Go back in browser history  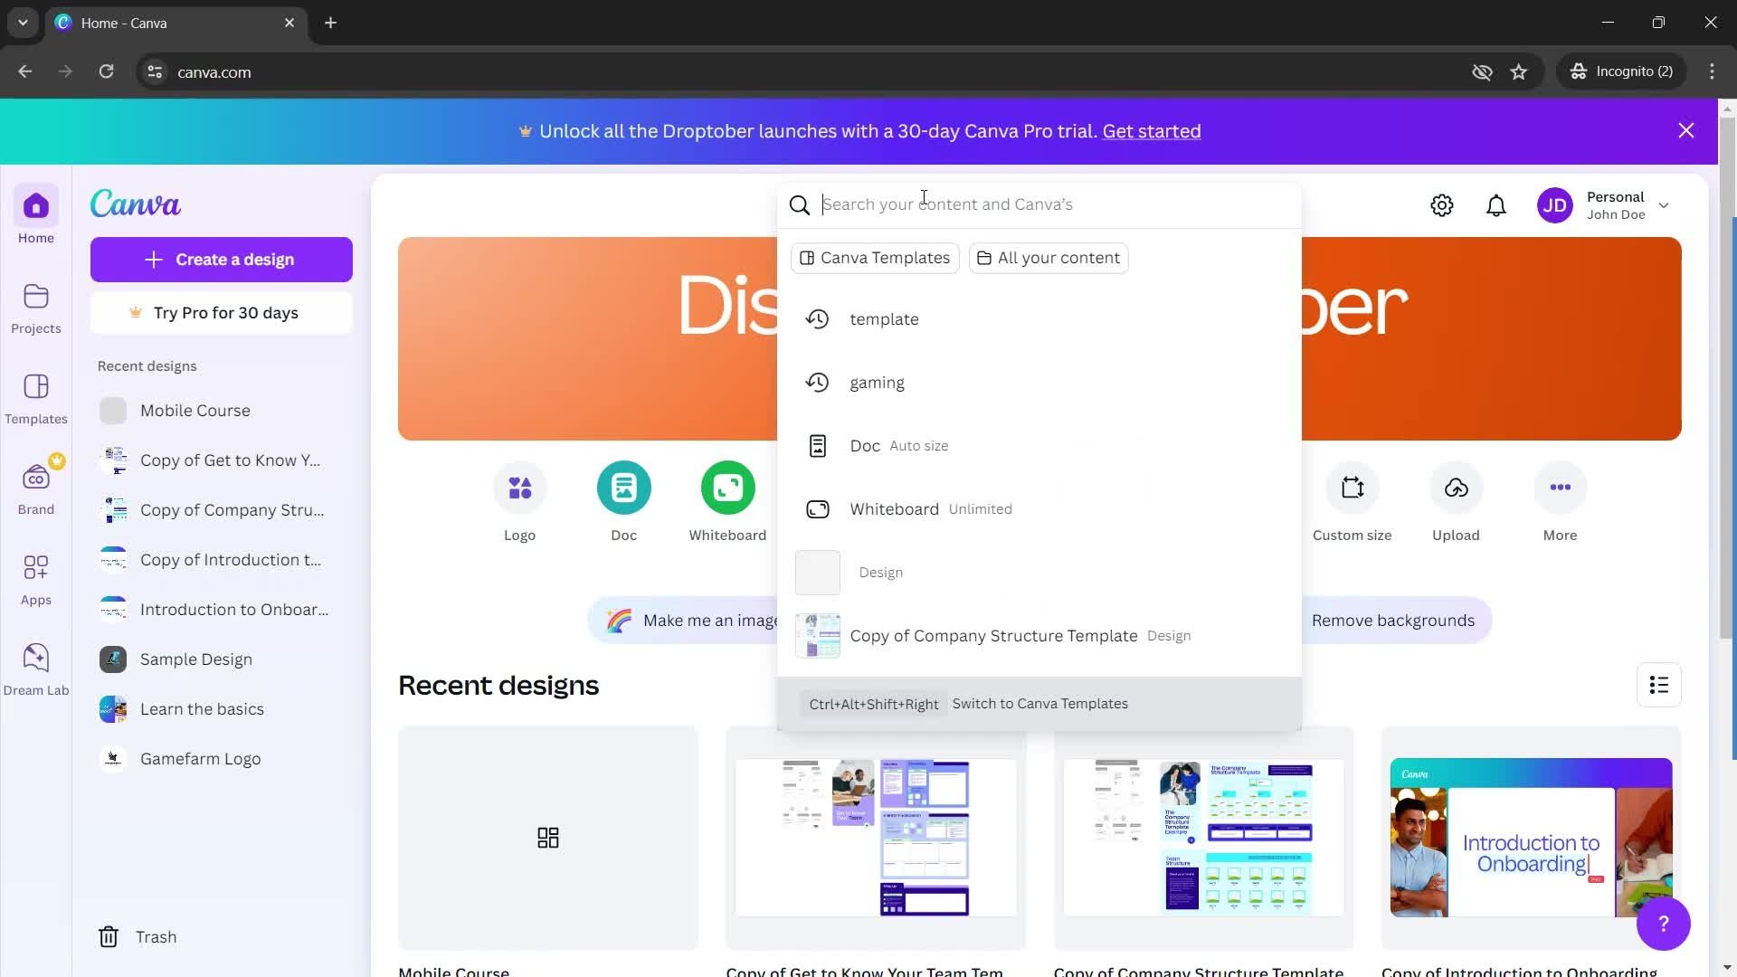point(25,71)
